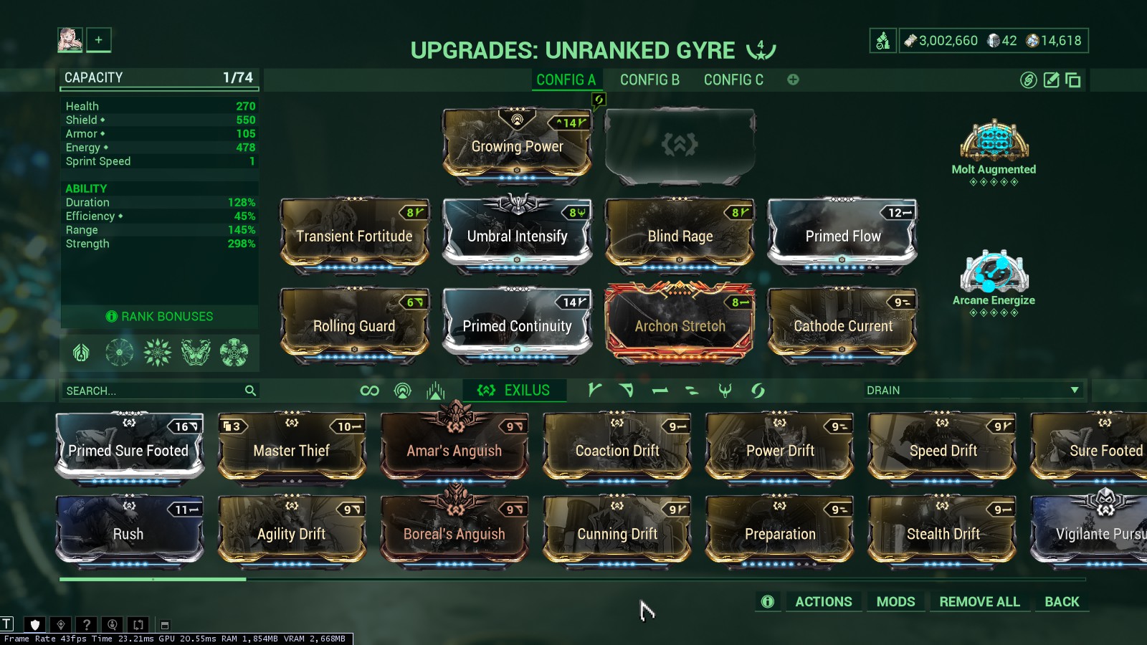1147x645 pixels.
Task: Switch to Config C tab
Action: click(x=733, y=80)
